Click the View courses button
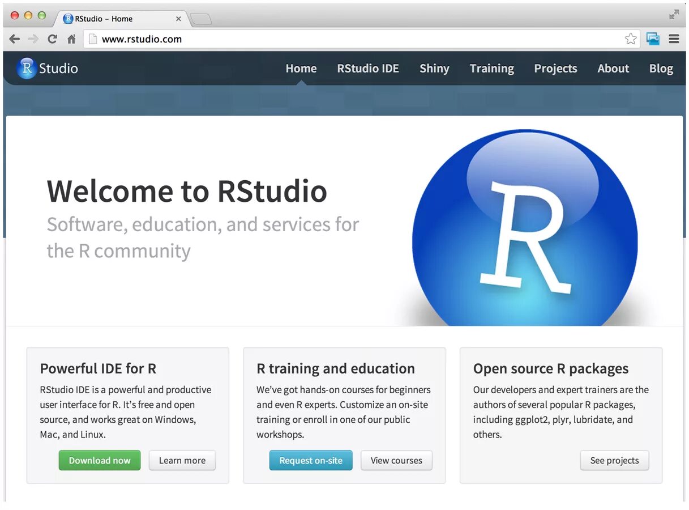The height and width of the screenshot is (510, 689). (x=396, y=460)
